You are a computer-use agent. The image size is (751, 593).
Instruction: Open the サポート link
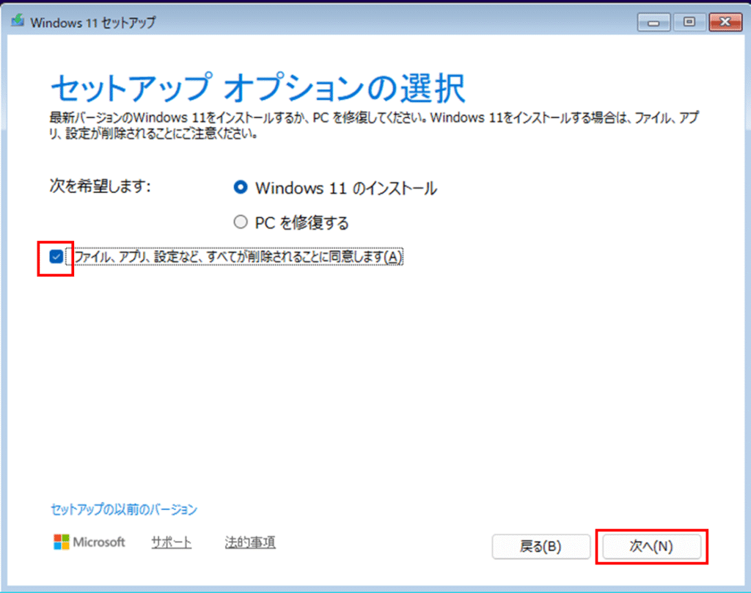(171, 542)
